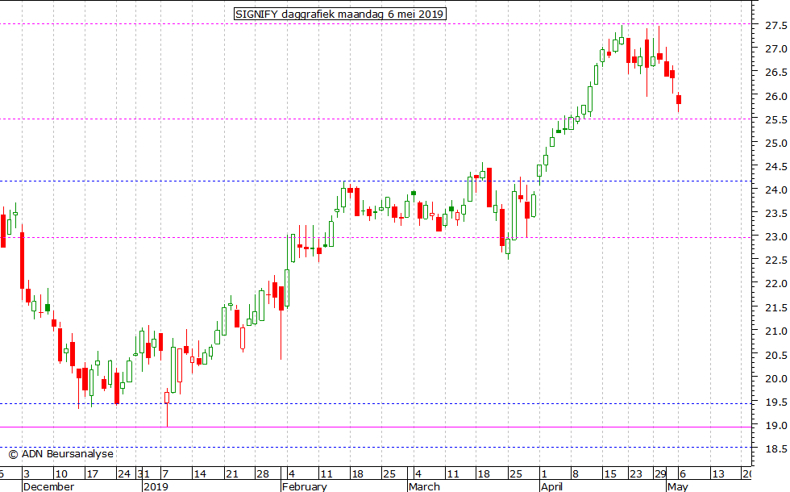Select the 21.5 price axis label
Viewport: 790px width, 492px height.
[775, 307]
